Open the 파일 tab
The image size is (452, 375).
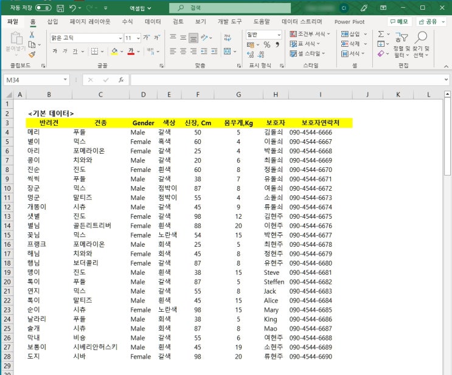tap(13, 22)
